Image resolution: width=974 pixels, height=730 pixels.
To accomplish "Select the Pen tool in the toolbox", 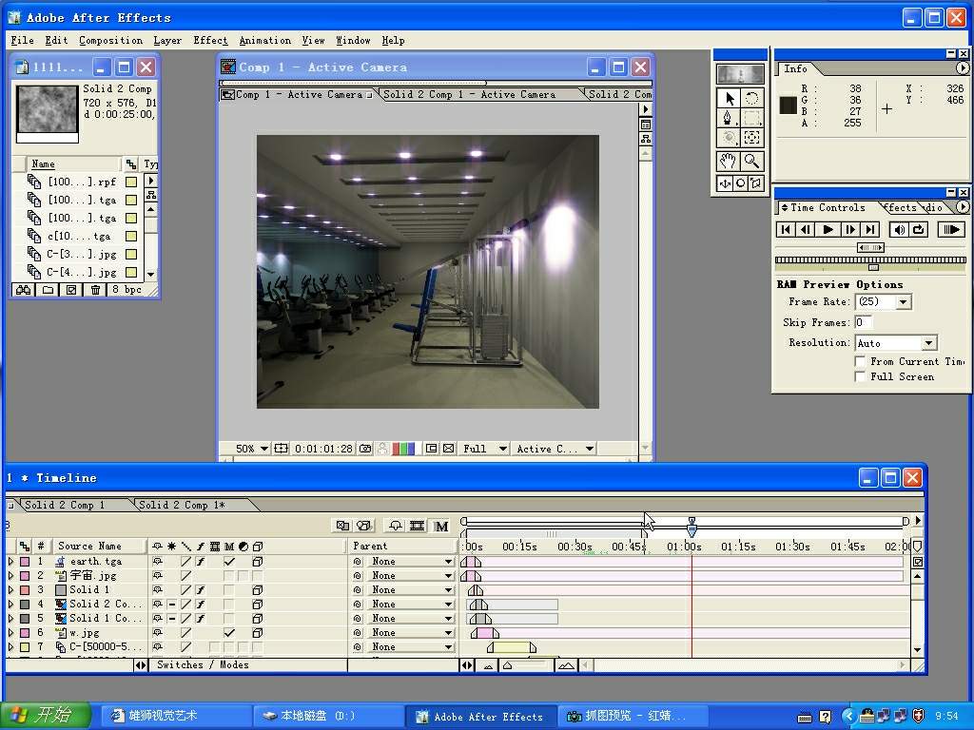I will 729,119.
